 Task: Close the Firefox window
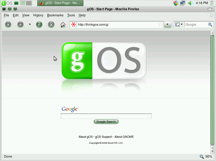pyautogui.click(x=4, y=9)
